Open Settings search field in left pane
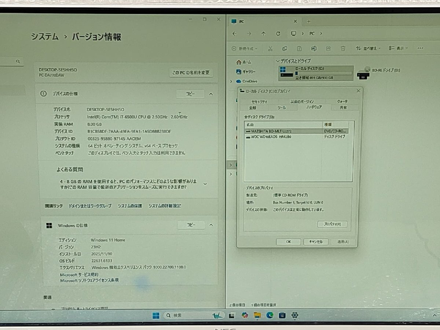This screenshot has height=330, width=440. (x=18, y=62)
